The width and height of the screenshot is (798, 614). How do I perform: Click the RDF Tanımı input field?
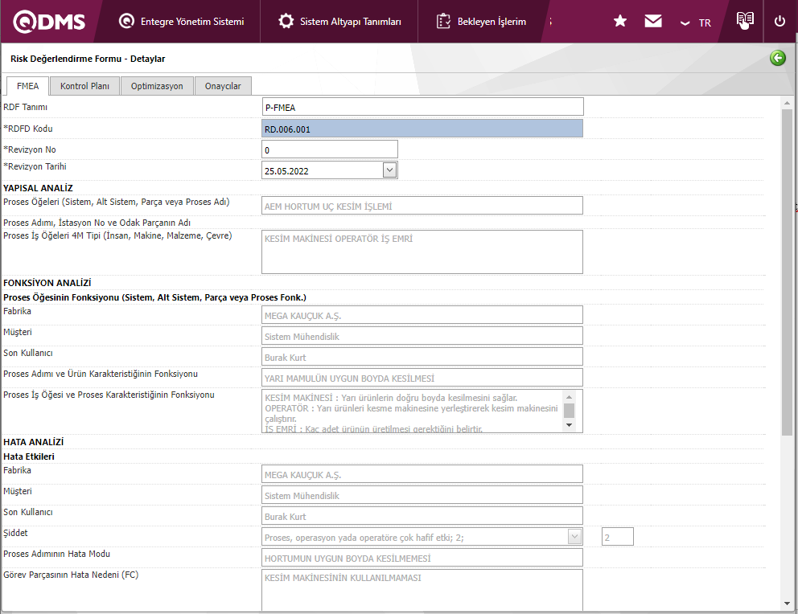tap(422, 107)
